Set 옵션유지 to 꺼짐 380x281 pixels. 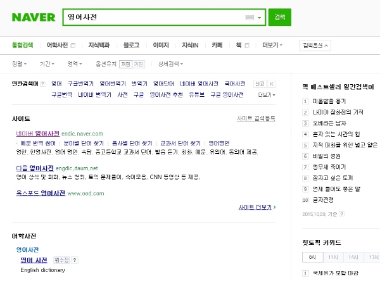125,64
